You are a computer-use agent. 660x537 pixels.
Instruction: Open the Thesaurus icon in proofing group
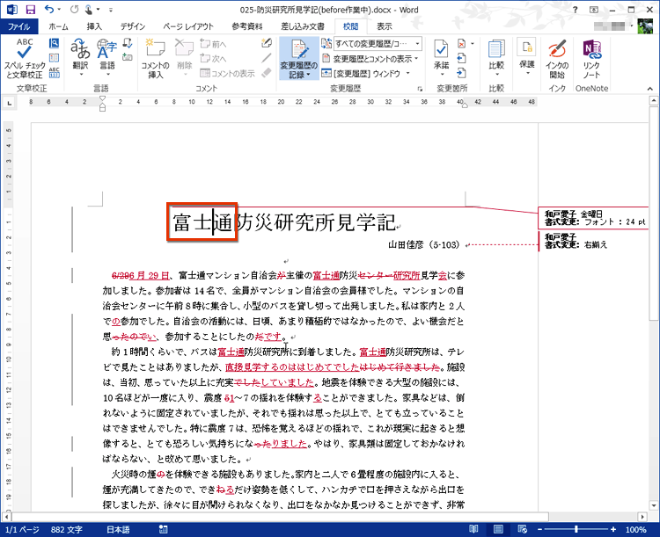(54, 58)
